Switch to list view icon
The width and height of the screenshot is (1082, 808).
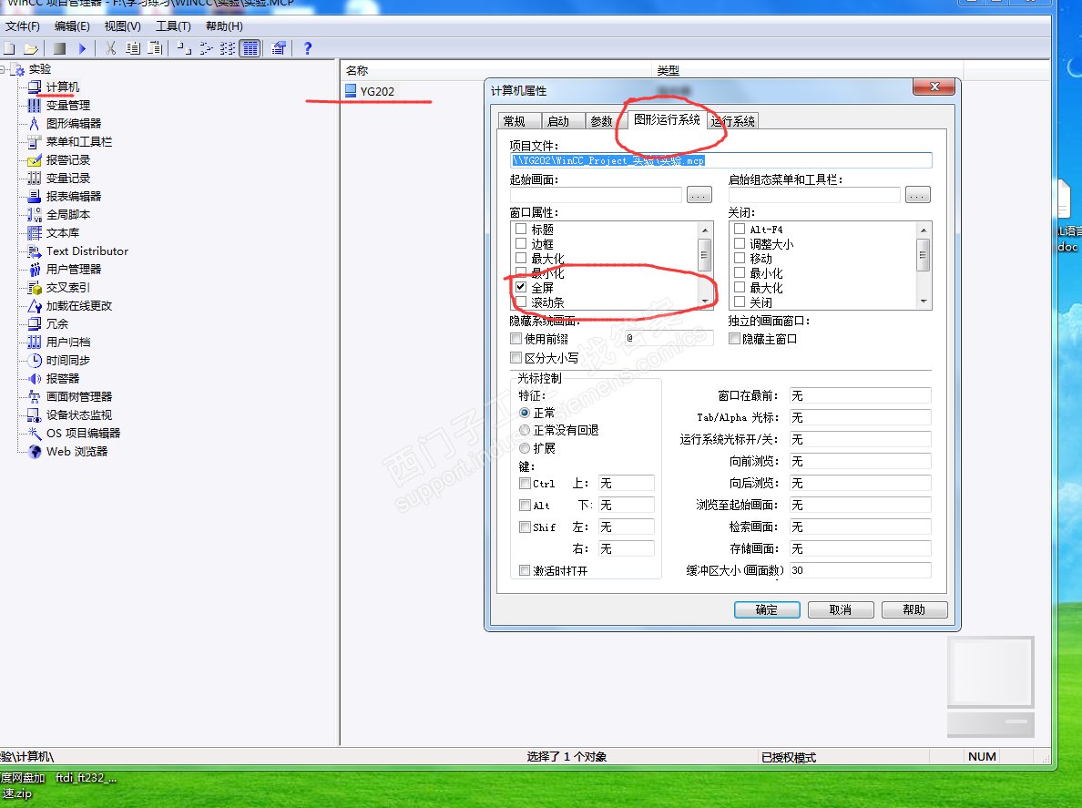tap(228, 48)
